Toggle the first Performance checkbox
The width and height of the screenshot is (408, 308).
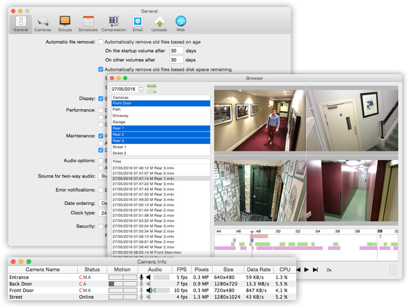(x=101, y=110)
